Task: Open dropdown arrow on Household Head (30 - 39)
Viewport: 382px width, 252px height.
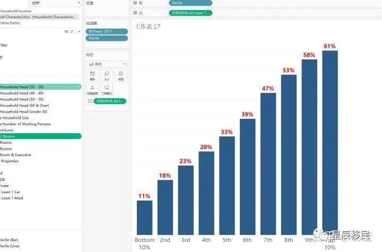Action: [x=79, y=86]
